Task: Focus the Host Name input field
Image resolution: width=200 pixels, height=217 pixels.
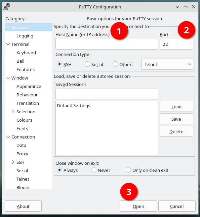Action: (x=107, y=44)
